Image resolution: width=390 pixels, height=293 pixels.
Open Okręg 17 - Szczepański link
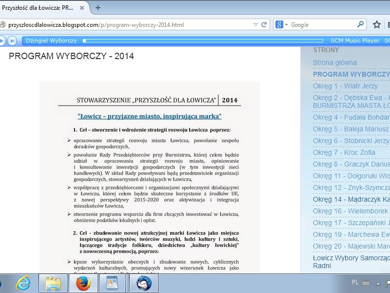(351, 223)
